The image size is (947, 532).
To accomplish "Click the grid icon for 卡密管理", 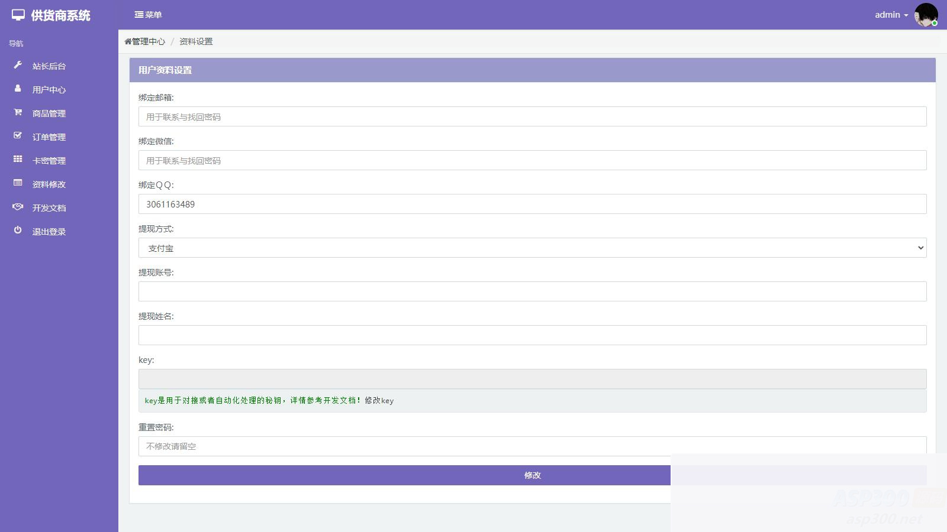I will tap(18, 160).
